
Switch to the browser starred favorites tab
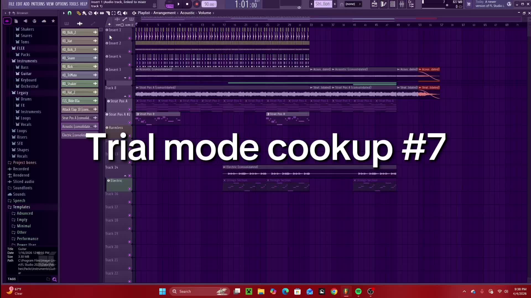click(x=53, y=21)
